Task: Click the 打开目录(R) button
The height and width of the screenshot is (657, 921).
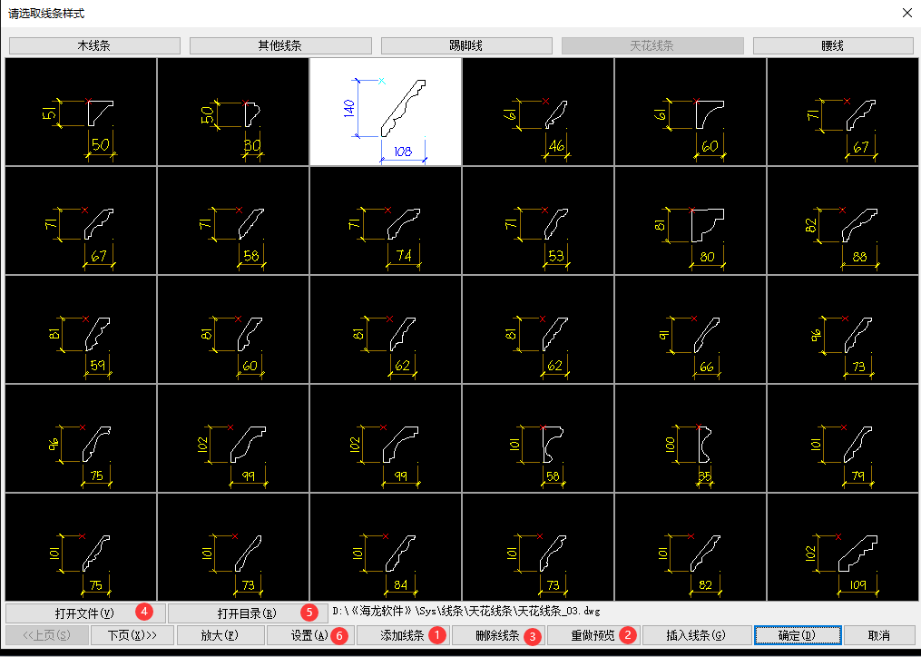Action: pos(248,613)
